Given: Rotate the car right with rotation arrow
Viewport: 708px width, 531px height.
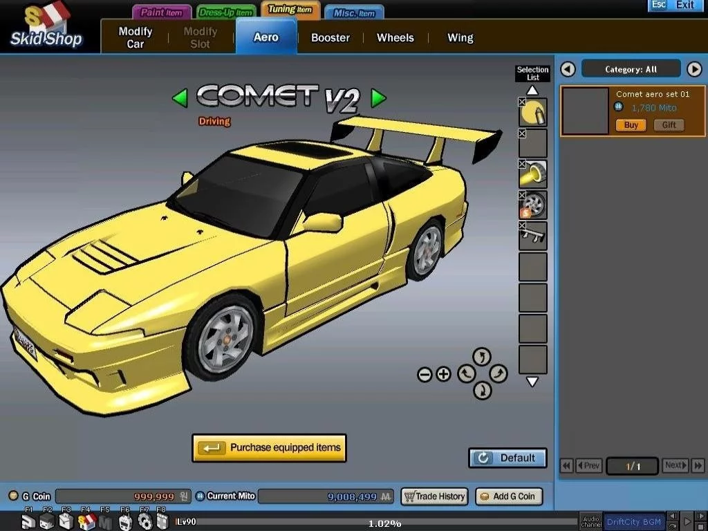Looking at the screenshot, I should click(x=499, y=374).
